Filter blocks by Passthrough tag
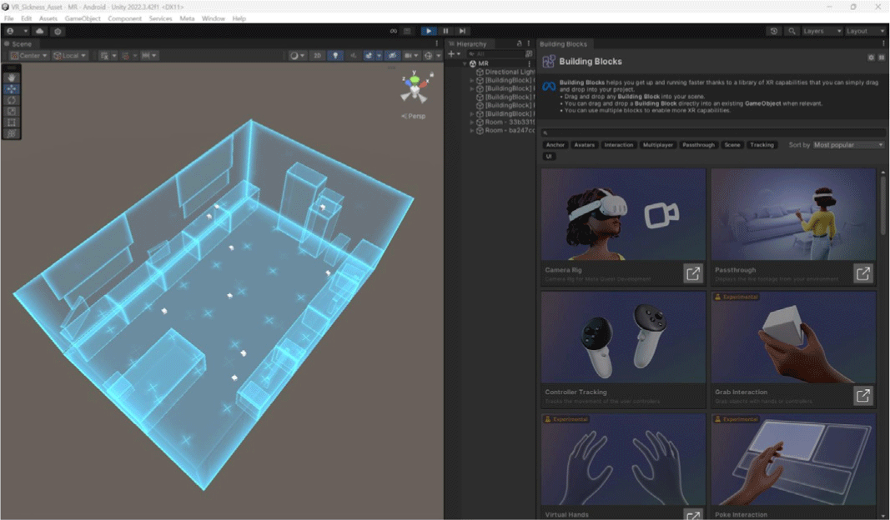Viewport: 890px width, 520px height. click(698, 145)
